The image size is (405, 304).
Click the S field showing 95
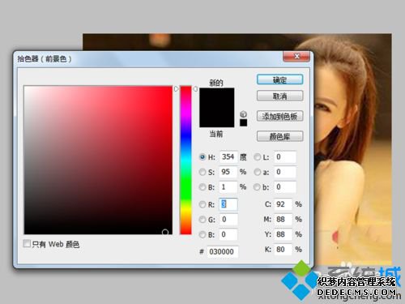tap(228, 172)
